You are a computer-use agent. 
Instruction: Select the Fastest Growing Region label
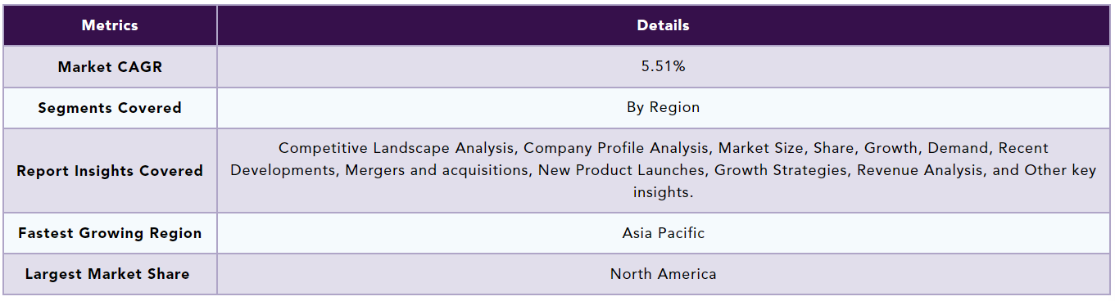(110, 233)
